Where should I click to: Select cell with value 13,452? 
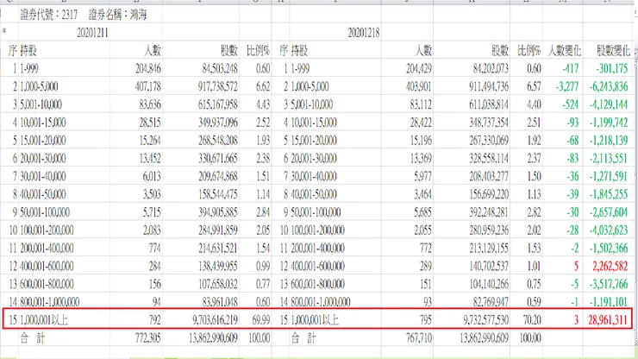pos(150,158)
